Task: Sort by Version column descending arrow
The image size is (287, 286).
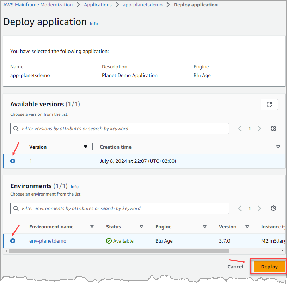Action: point(85,147)
